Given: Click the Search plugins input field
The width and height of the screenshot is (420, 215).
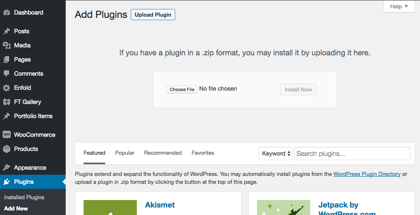Looking at the screenshot, I should click(352, 153).
